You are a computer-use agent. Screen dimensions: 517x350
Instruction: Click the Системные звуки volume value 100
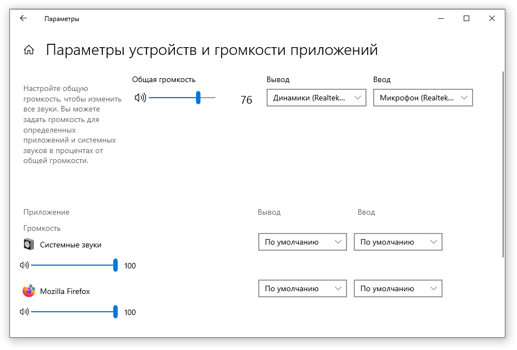(130, 266)
